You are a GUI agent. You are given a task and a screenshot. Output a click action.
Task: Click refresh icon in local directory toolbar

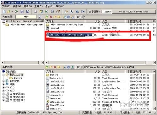[x=73, y=67]
